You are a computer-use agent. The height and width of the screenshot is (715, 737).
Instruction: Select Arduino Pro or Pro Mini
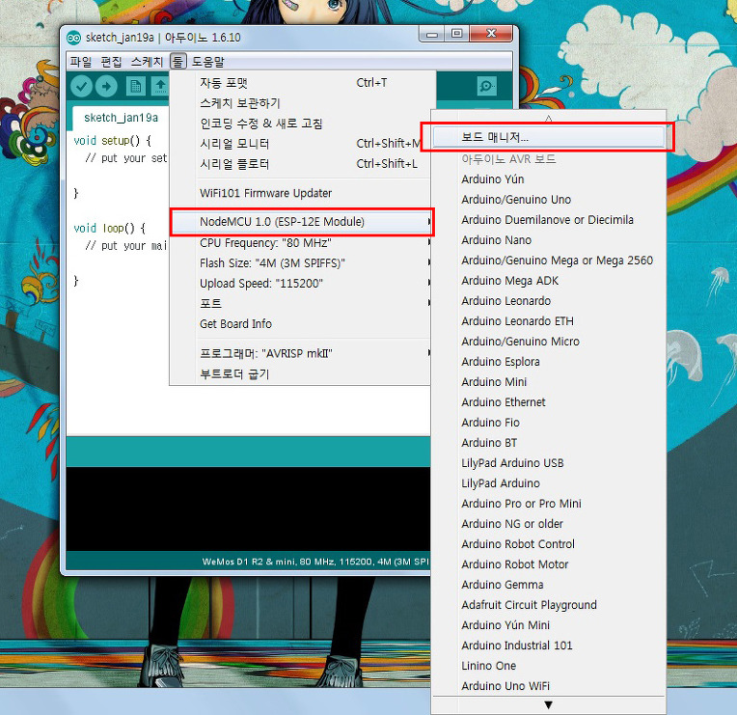548,503
